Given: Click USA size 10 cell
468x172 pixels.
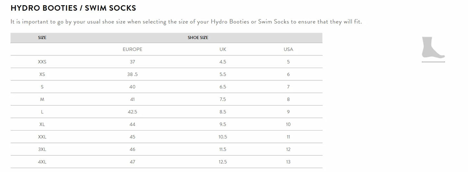Looking at the screenshot, I should 288,124.
